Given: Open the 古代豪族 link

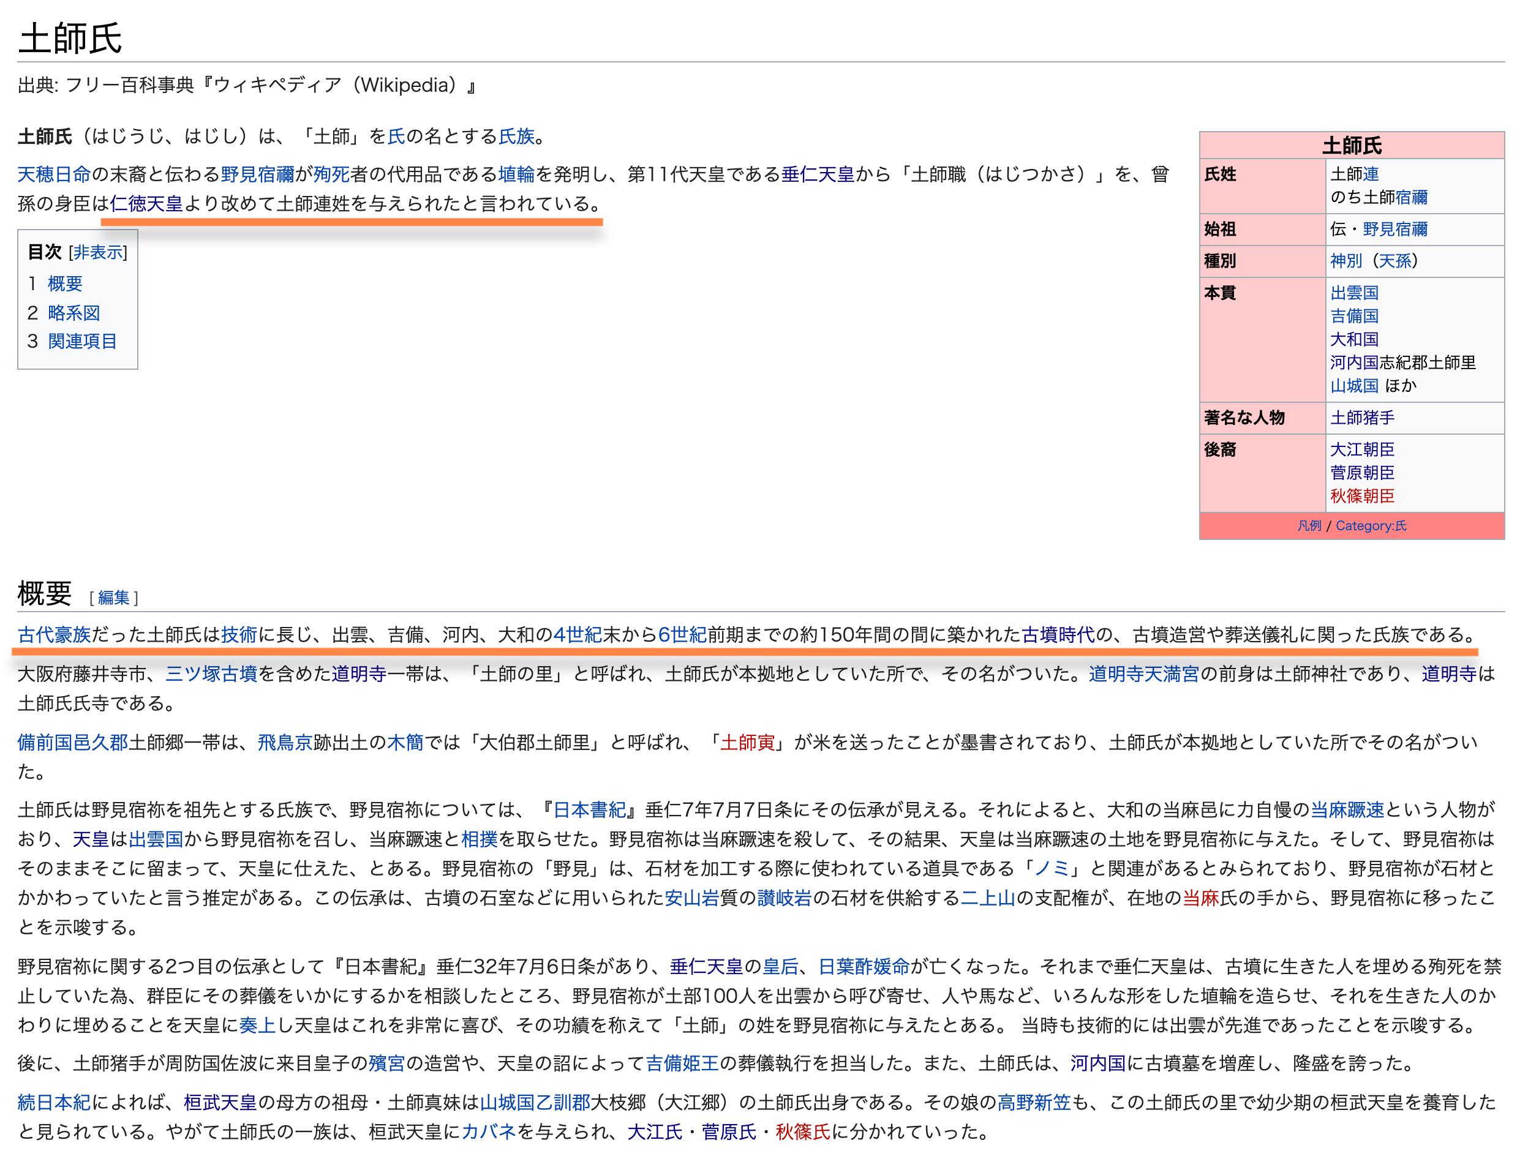Looking at the screenshot, I should pos(55,634).
